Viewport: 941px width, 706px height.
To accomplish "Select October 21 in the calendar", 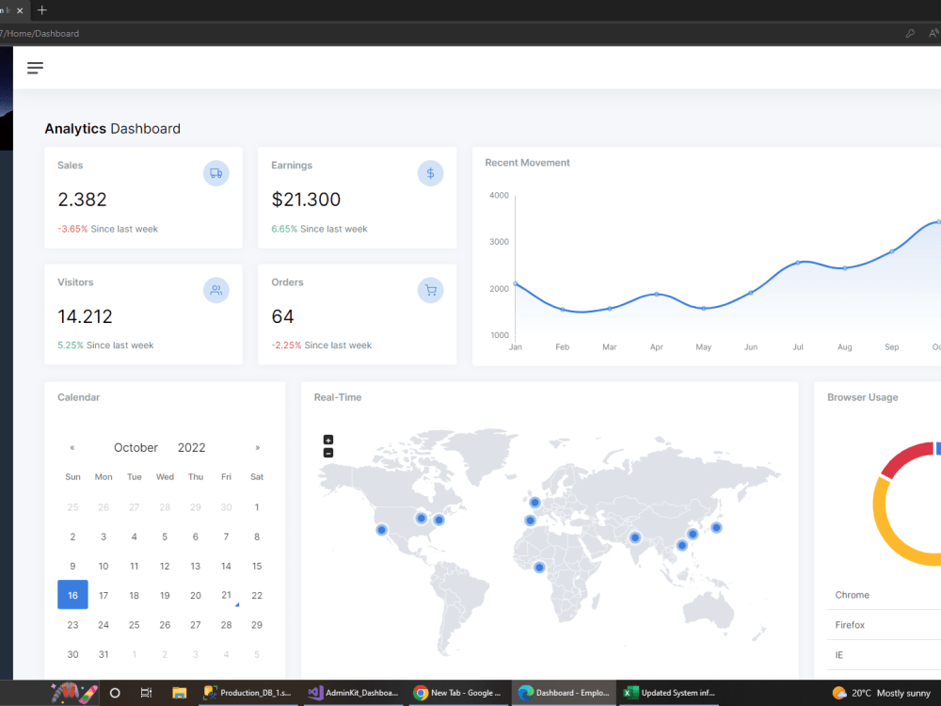I will click(226, 595).
